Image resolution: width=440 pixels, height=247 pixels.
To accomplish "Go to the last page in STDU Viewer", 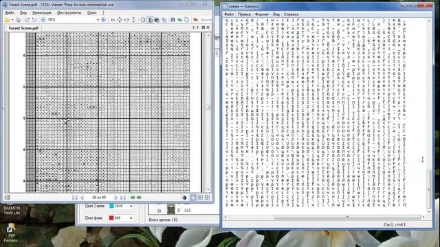I will tap(123, 198).
